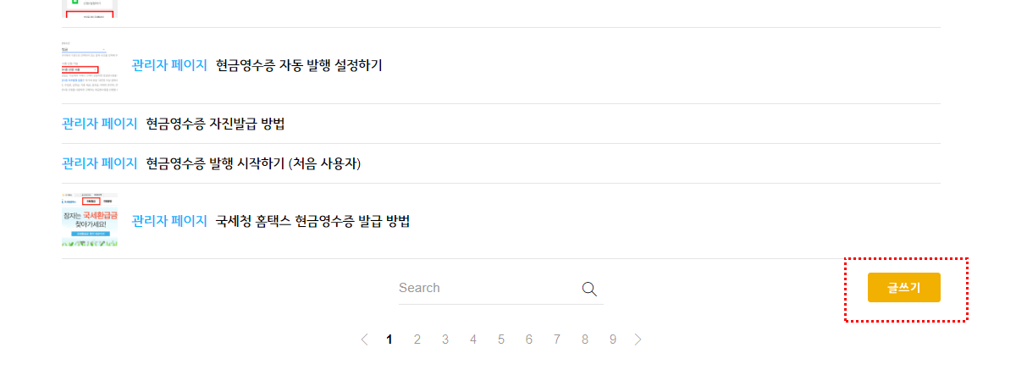Open thumbnail for 국세청 홈택스 post

coord(90,220)
